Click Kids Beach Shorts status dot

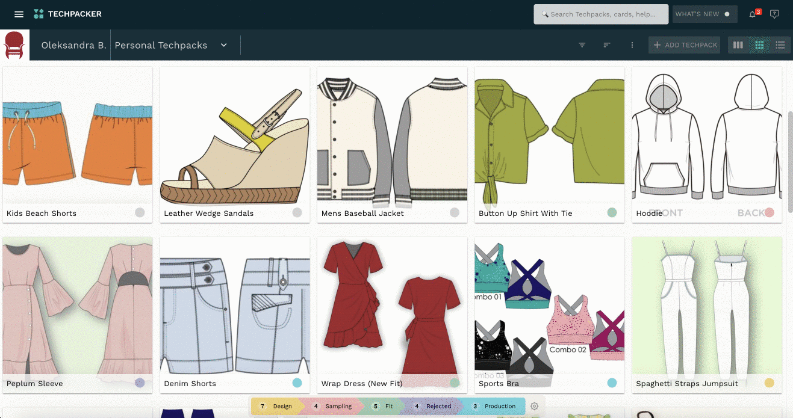click(140, 213)
